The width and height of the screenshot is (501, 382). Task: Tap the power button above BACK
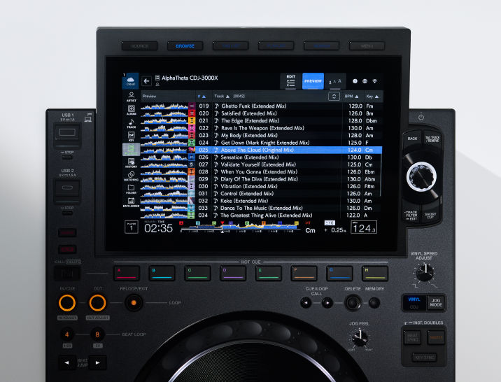coord(421,118)
